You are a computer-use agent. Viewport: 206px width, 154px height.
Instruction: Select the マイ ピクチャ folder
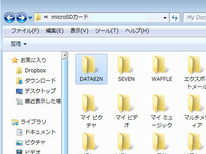[x=91, y=111]
